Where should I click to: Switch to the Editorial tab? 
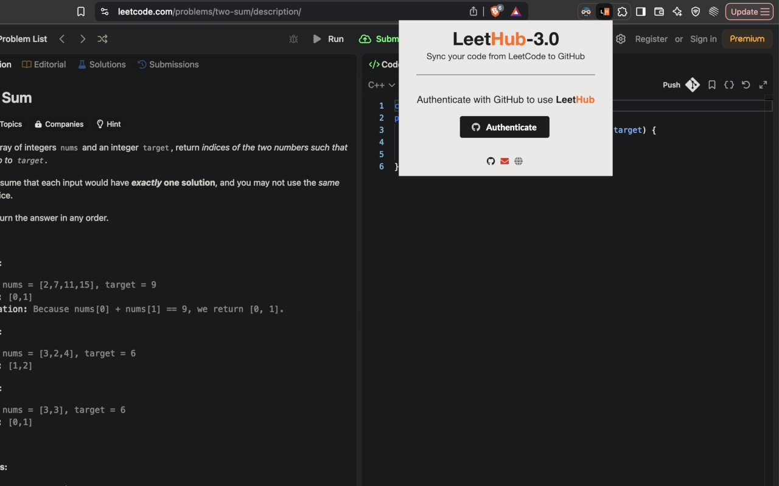[x=44, y=64]
